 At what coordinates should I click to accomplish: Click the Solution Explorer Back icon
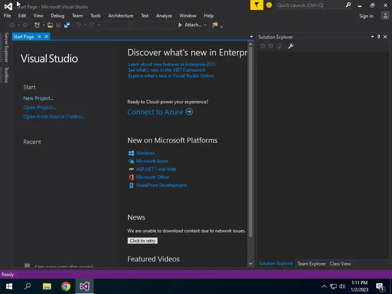tap(263, 46)
